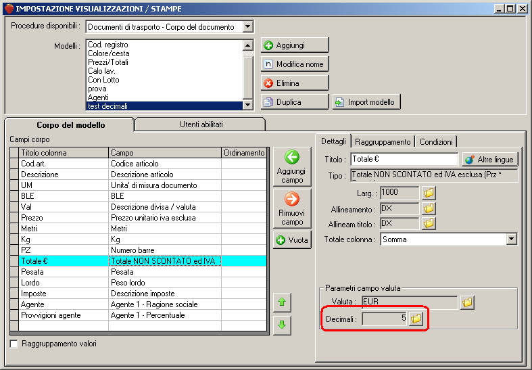This screenshot has width=532, height=370.
Task: Click the Titolo input field
Action: (404, 159)
